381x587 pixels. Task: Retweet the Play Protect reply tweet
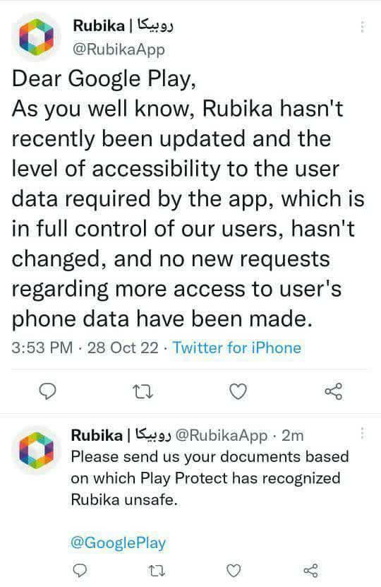click(157, 571)
